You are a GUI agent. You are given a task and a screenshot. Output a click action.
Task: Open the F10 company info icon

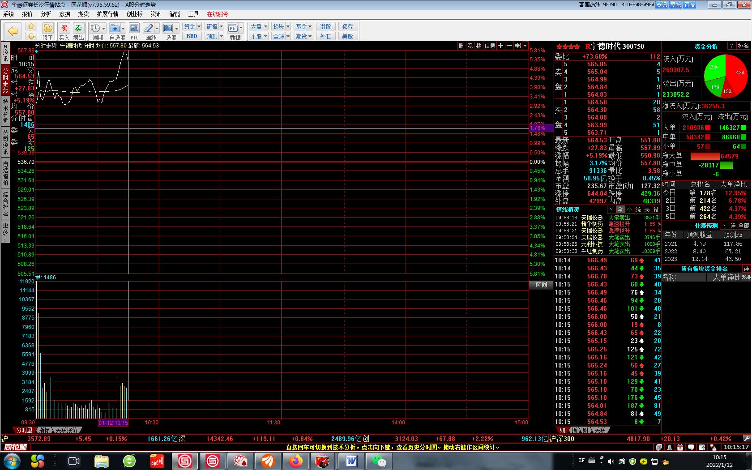point(134,28)
